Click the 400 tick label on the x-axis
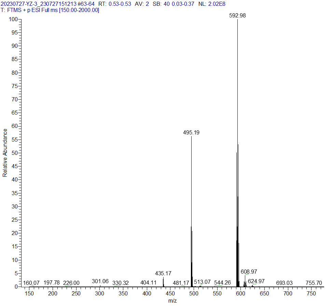 tap(147, 293)
